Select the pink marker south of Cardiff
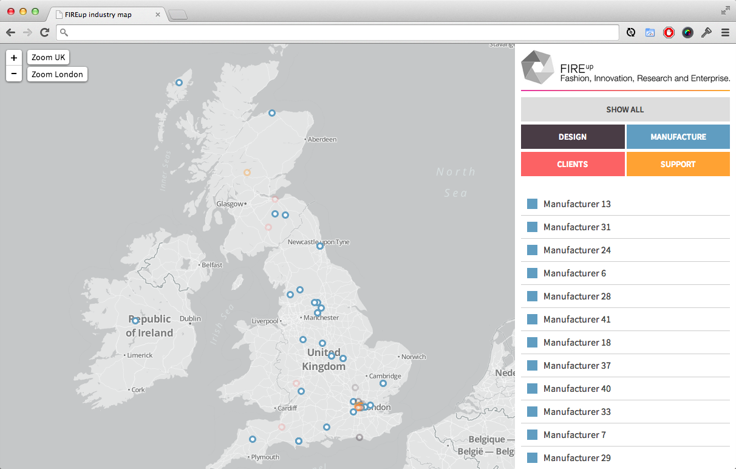This screenshot has height=469, width=736. pos(282,427)
